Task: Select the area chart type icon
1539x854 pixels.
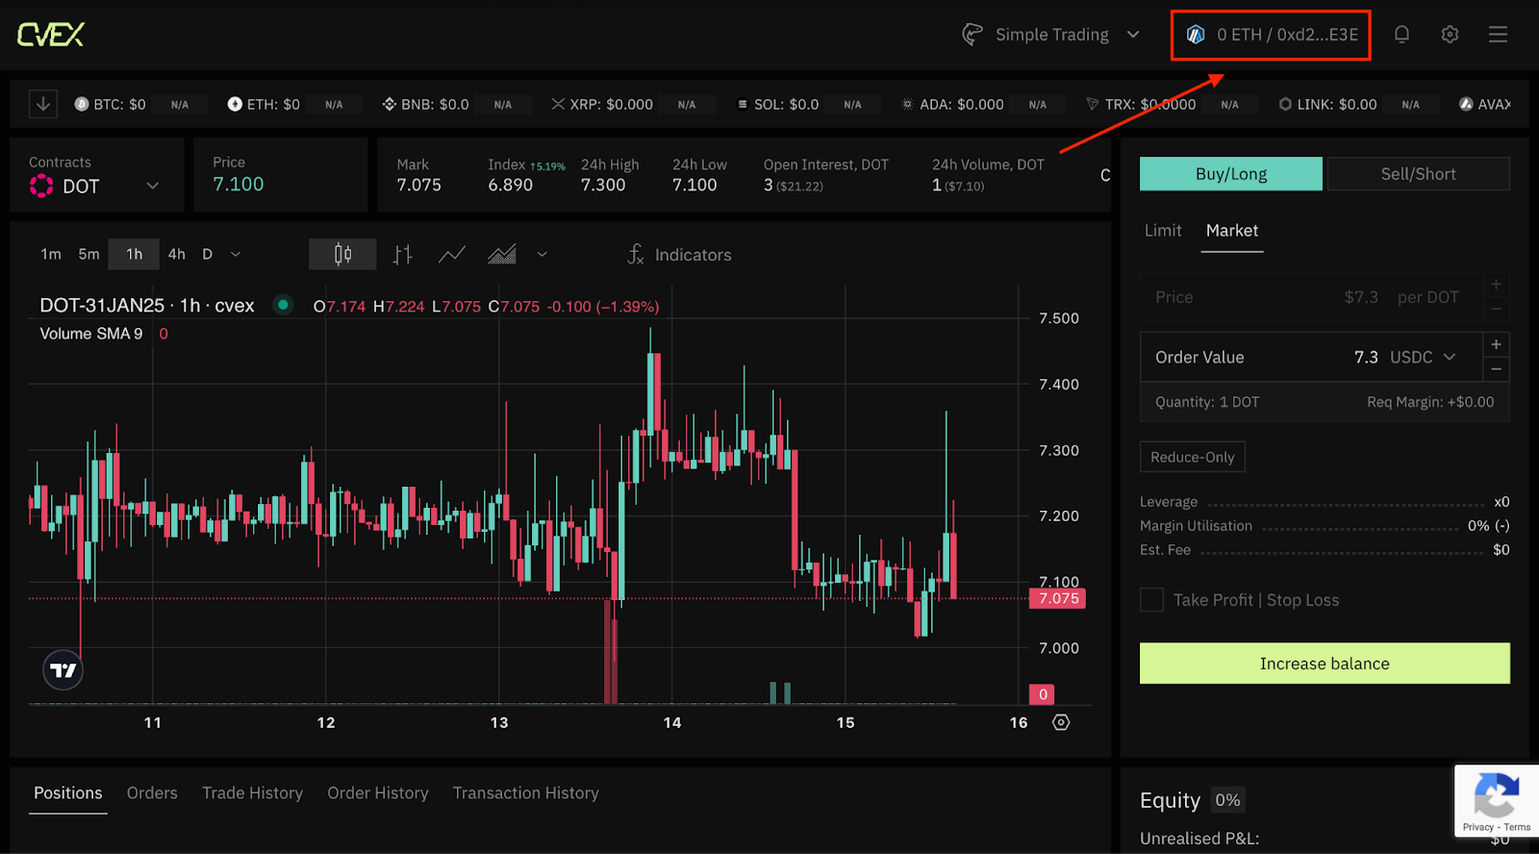Action: [501, 254]
